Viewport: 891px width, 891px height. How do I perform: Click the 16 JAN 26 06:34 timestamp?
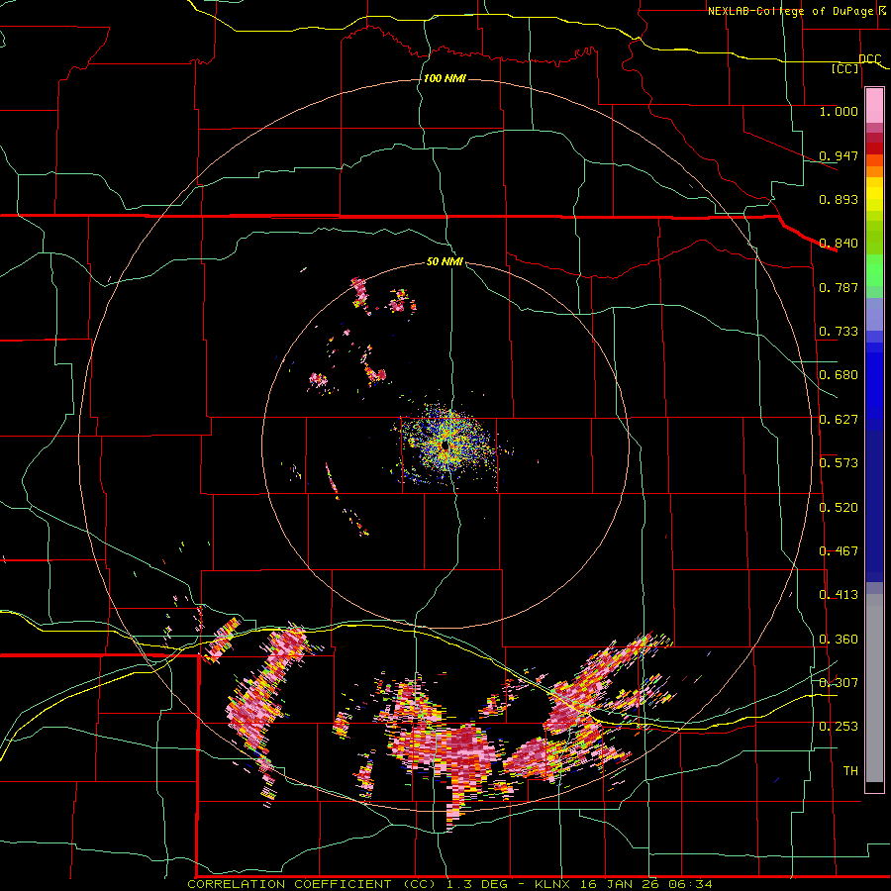click(646, 884)
